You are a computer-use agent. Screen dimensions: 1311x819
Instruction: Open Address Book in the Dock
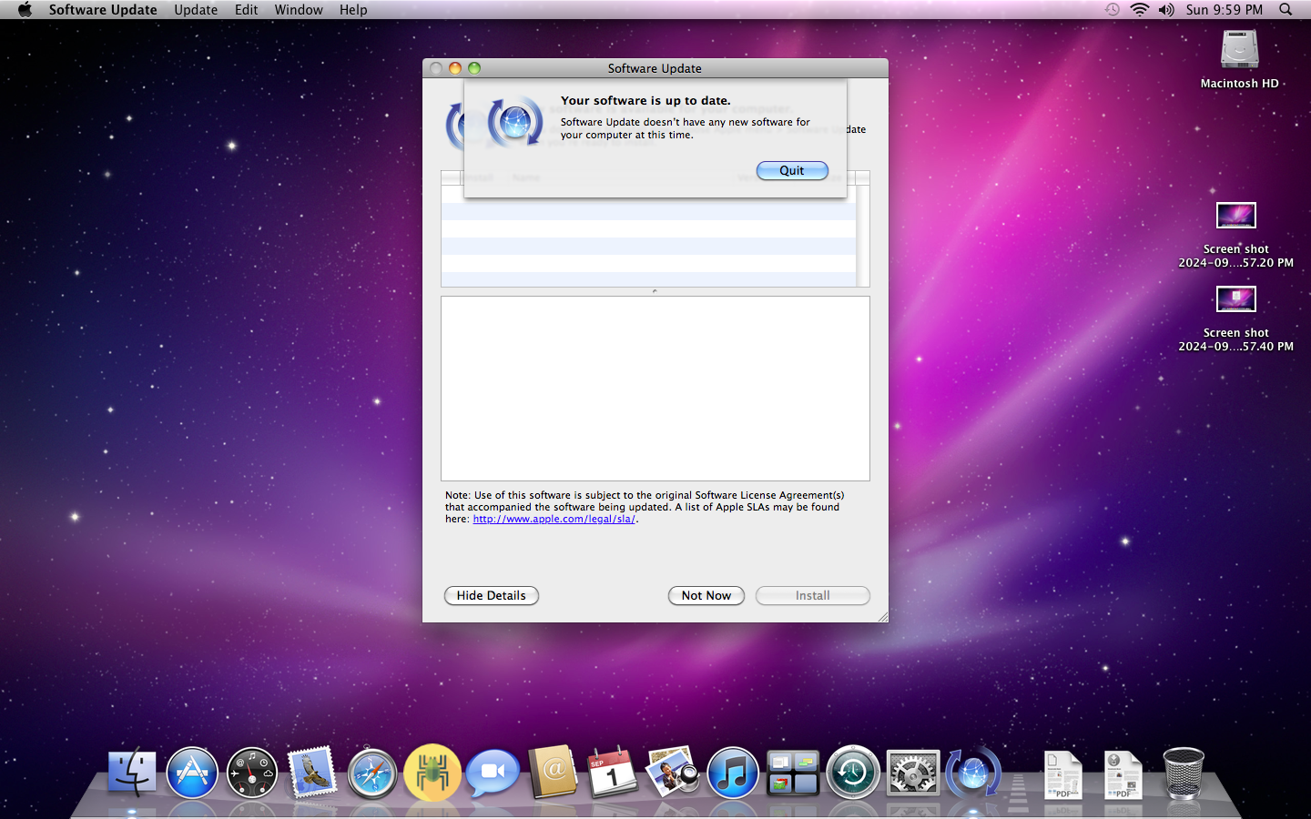tap(553, 773)
